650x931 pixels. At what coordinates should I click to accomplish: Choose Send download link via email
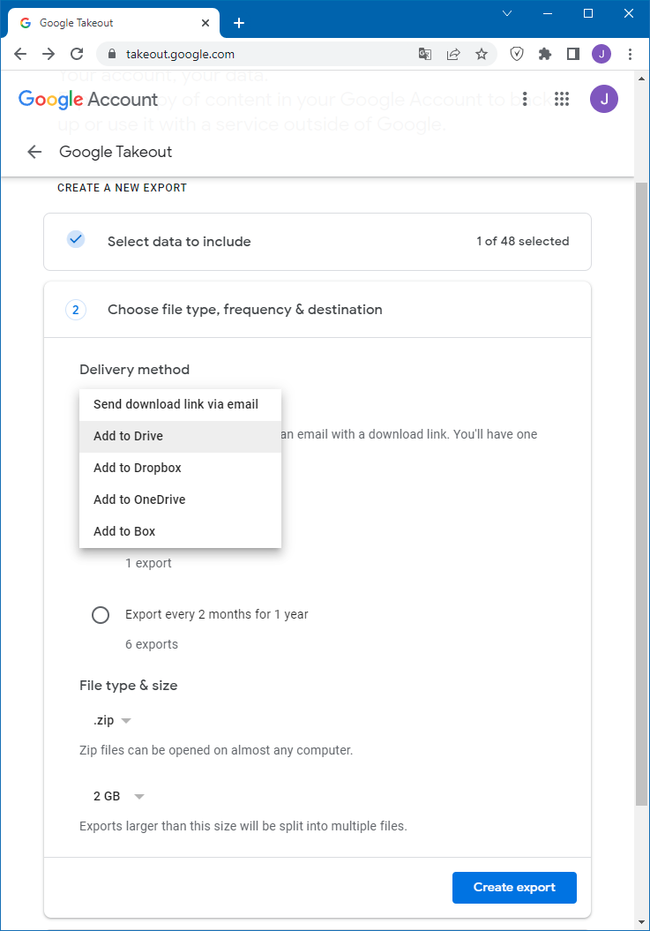click(180, 404)
